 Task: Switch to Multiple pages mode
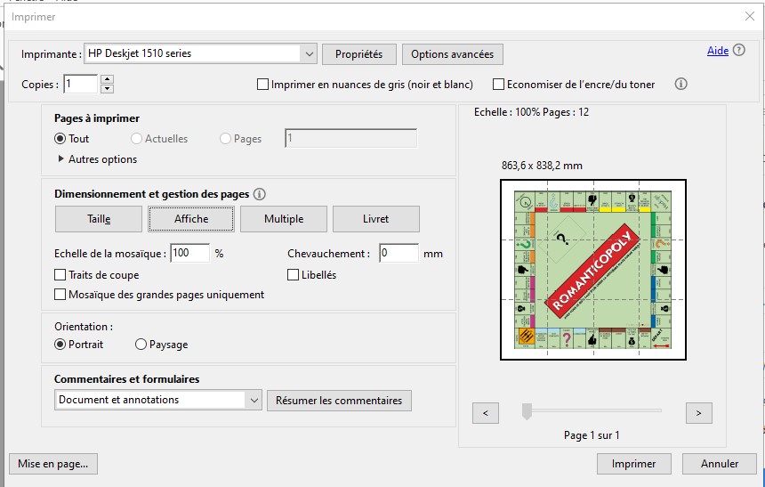(284, 219)
